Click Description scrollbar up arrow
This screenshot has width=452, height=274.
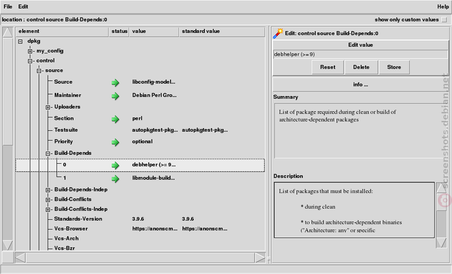coord(441,188)
